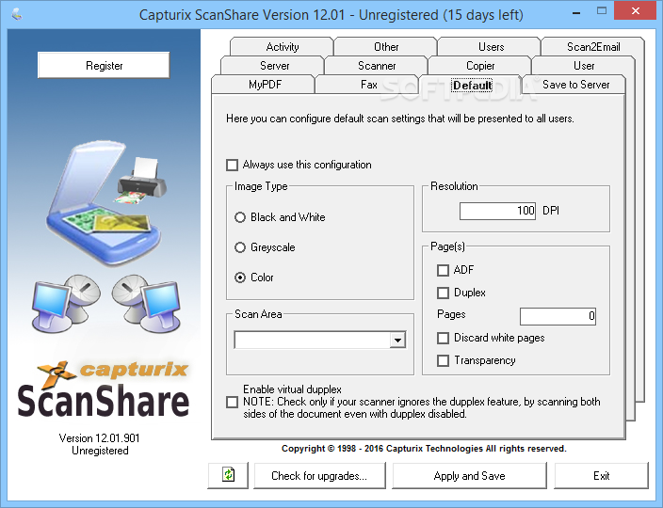
Task: Open the Scanner tab
Action: pos(377,66)
